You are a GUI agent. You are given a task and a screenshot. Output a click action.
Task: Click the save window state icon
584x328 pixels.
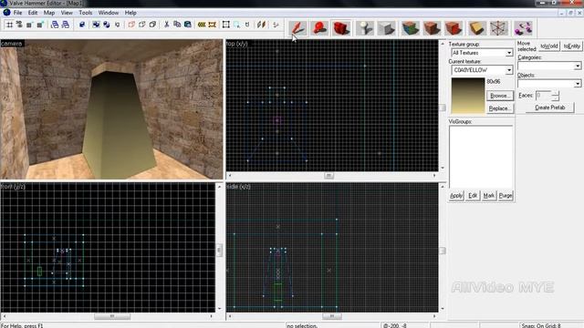[x=66, y=25]
